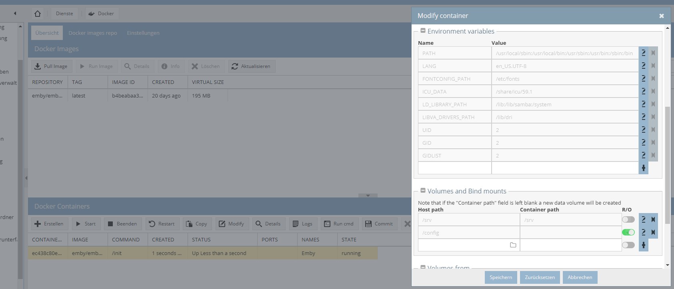Delete the FONTCONFIG_PATH variable row
Image resolution: width=674 pixels, height=289 pixels.
[653, 78]
